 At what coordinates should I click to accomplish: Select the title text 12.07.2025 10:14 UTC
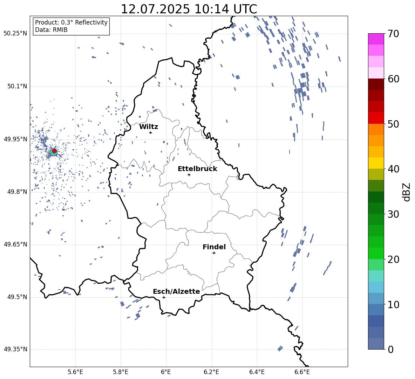(x=189, y=9)
